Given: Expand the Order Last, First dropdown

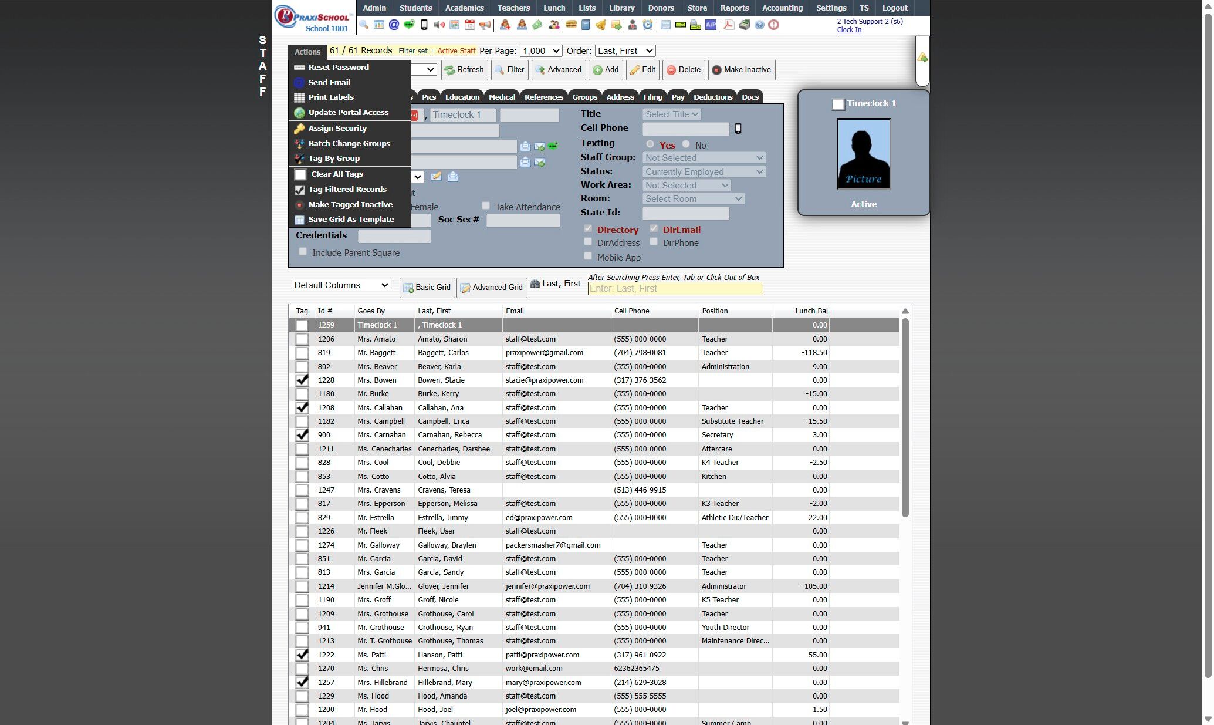Looking at the screenshot, I should 624,51.
